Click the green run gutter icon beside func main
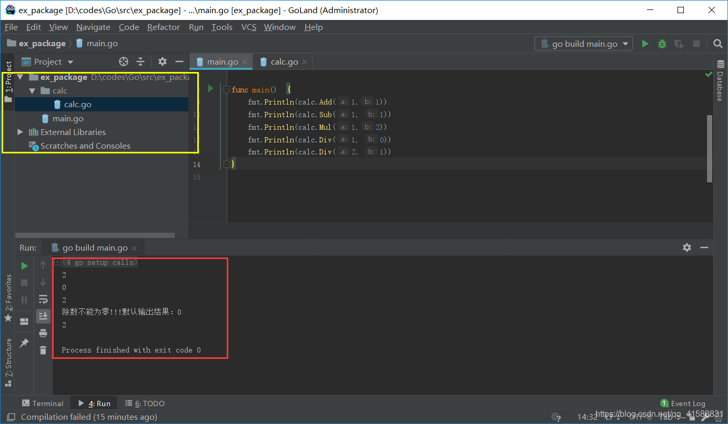Image resolution: width=728 pixels, height=424 pixels. [210, 89]
